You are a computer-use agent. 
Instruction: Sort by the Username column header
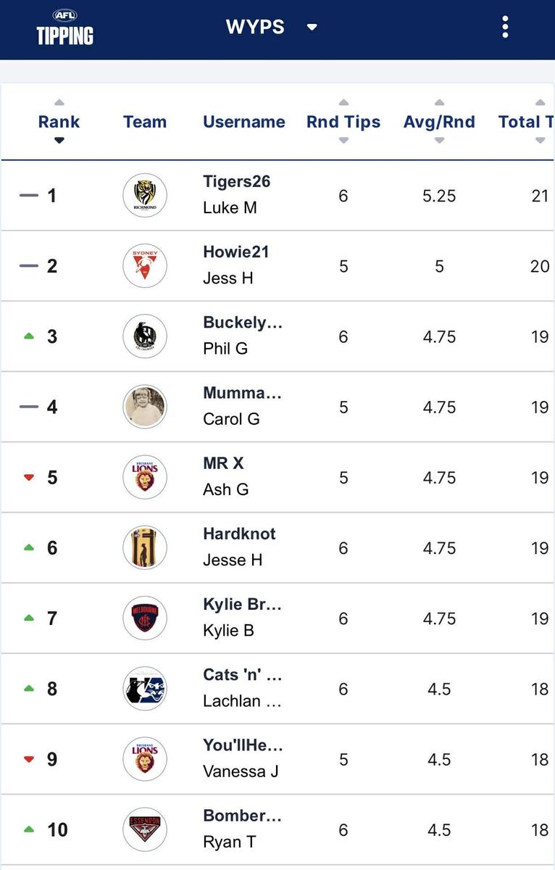coord(244,122)
